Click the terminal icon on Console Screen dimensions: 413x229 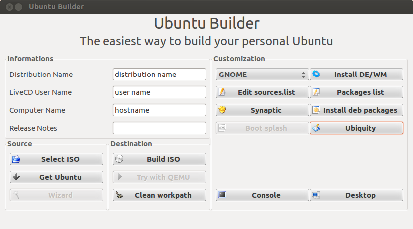[x=222, y=195]
